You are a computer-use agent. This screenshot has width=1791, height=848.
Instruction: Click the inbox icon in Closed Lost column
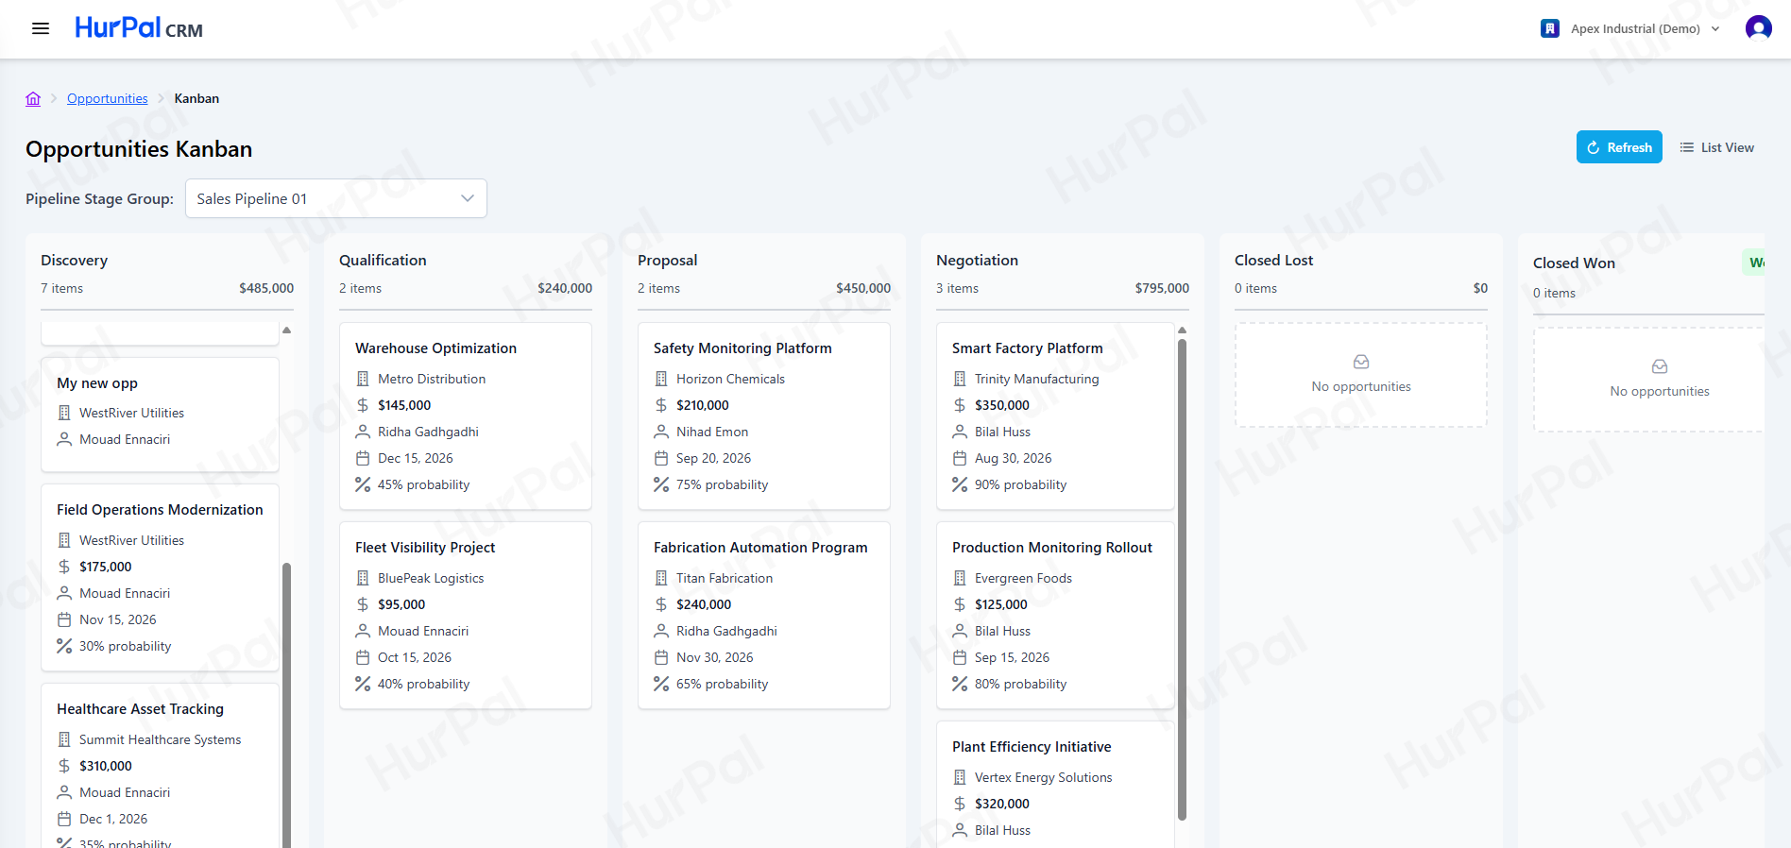tap(1361, 362)
